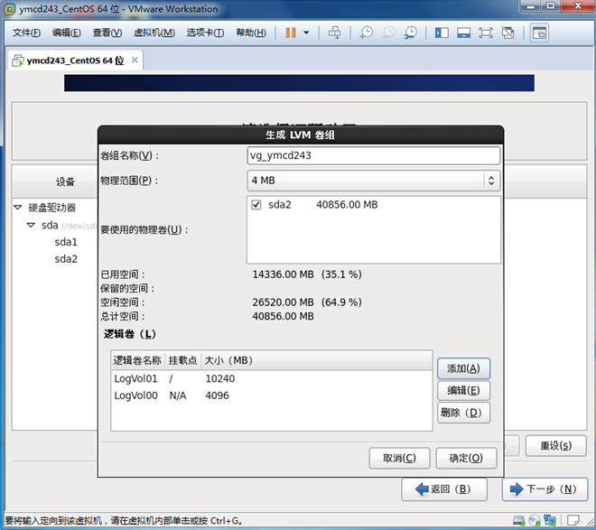Viewport: 596px width, 530px height.
Task: Click the send Ctrl+Alt+Del icon
Action: point(334,33)
